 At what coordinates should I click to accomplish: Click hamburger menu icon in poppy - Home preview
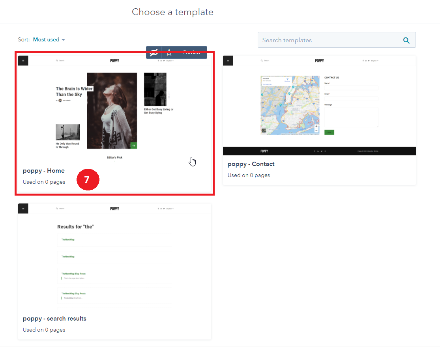(23, 61)
